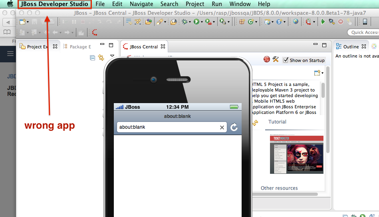
Task: Open the Open Task icon with green dots
Action: click(148, 22)
